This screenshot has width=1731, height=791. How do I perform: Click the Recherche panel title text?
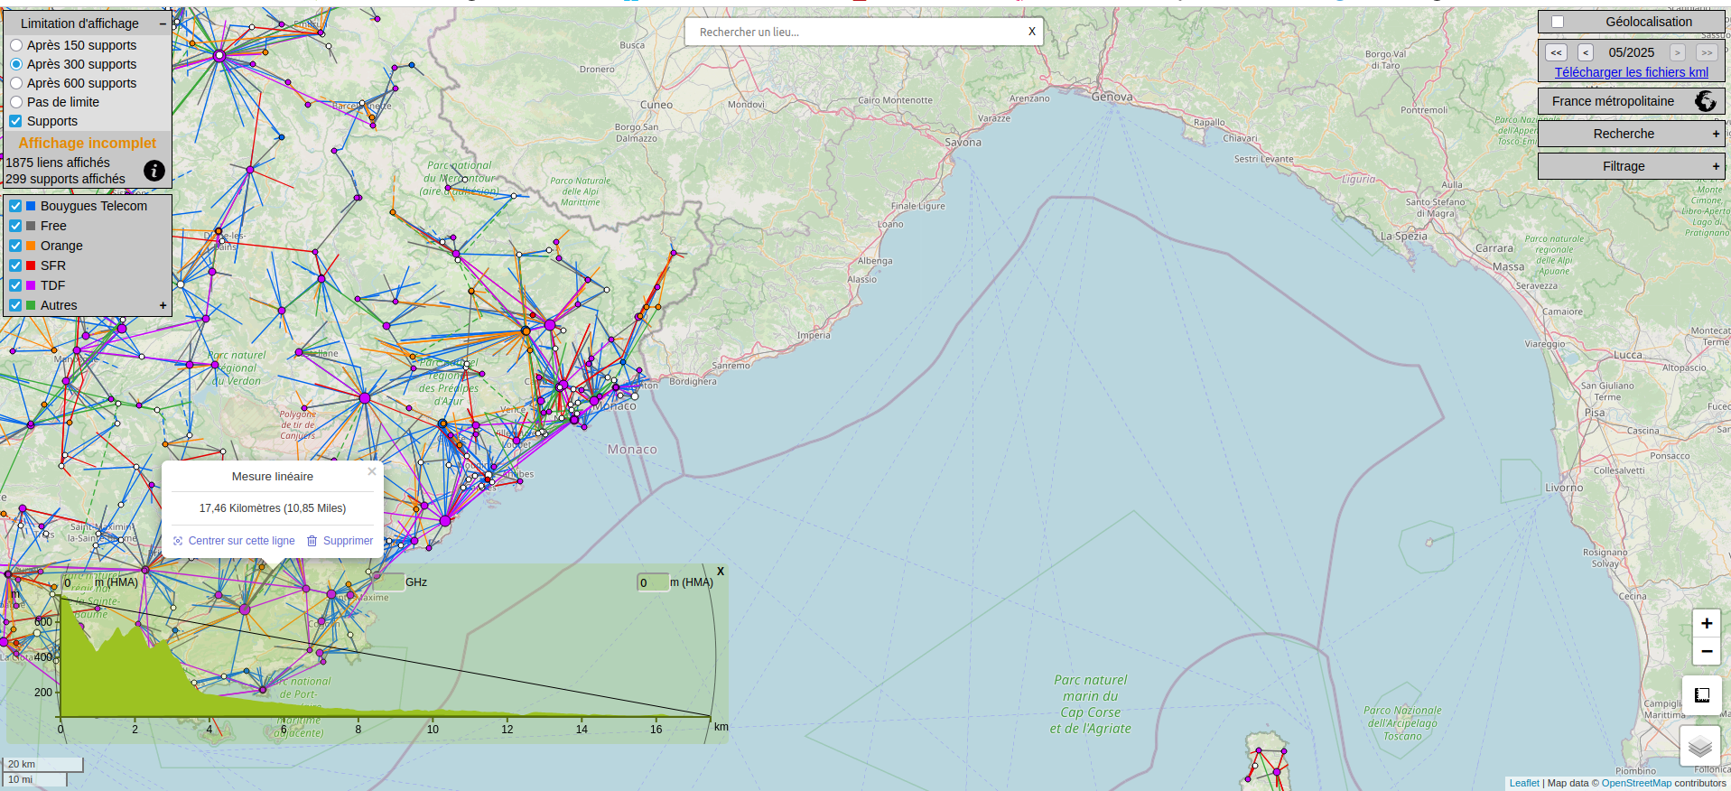(1624, 134)
